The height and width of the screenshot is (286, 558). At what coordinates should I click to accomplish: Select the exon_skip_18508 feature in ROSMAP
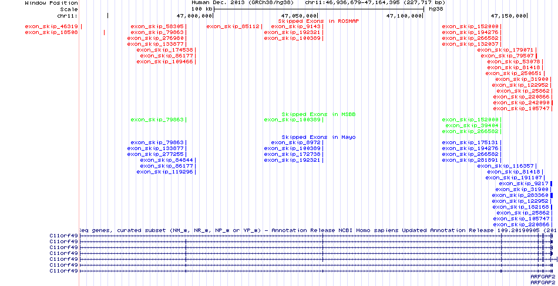[52, 32]
